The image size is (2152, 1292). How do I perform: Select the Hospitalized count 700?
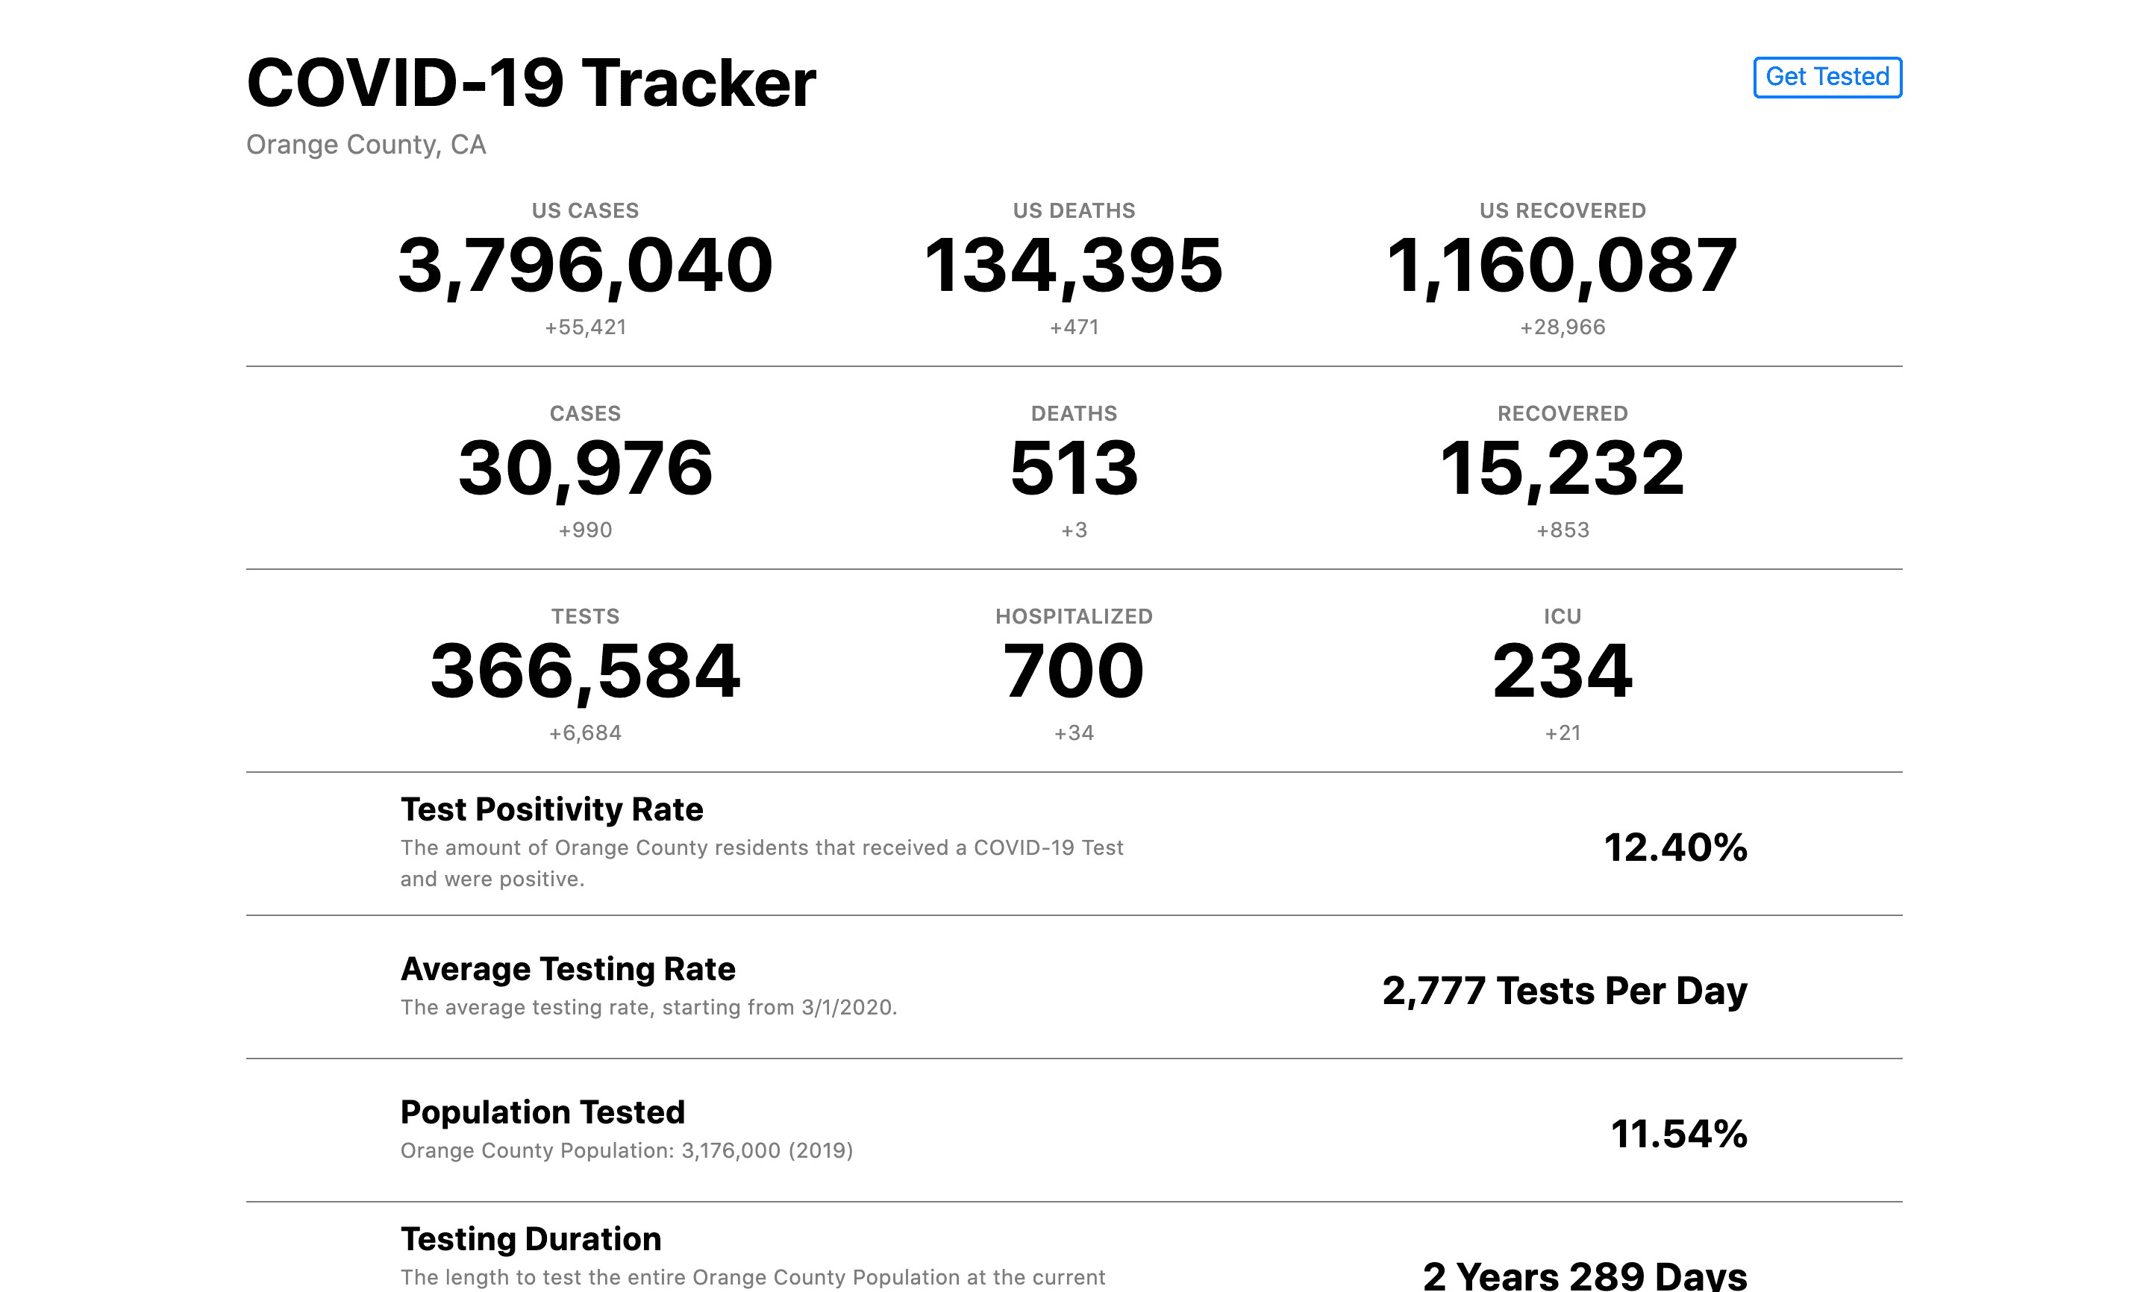point(1073,671)
